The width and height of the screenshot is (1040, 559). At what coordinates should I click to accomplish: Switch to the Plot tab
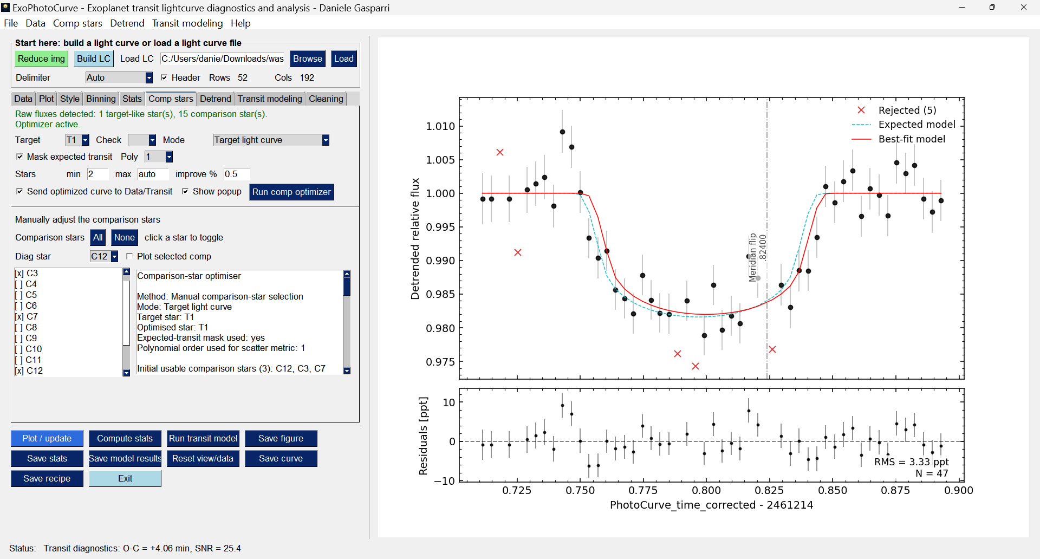point(47,99)
